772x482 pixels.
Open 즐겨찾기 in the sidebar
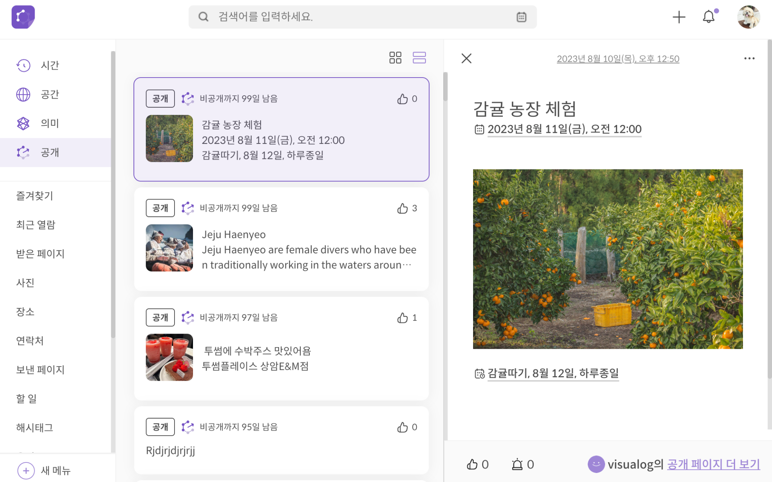coord(35,196)
